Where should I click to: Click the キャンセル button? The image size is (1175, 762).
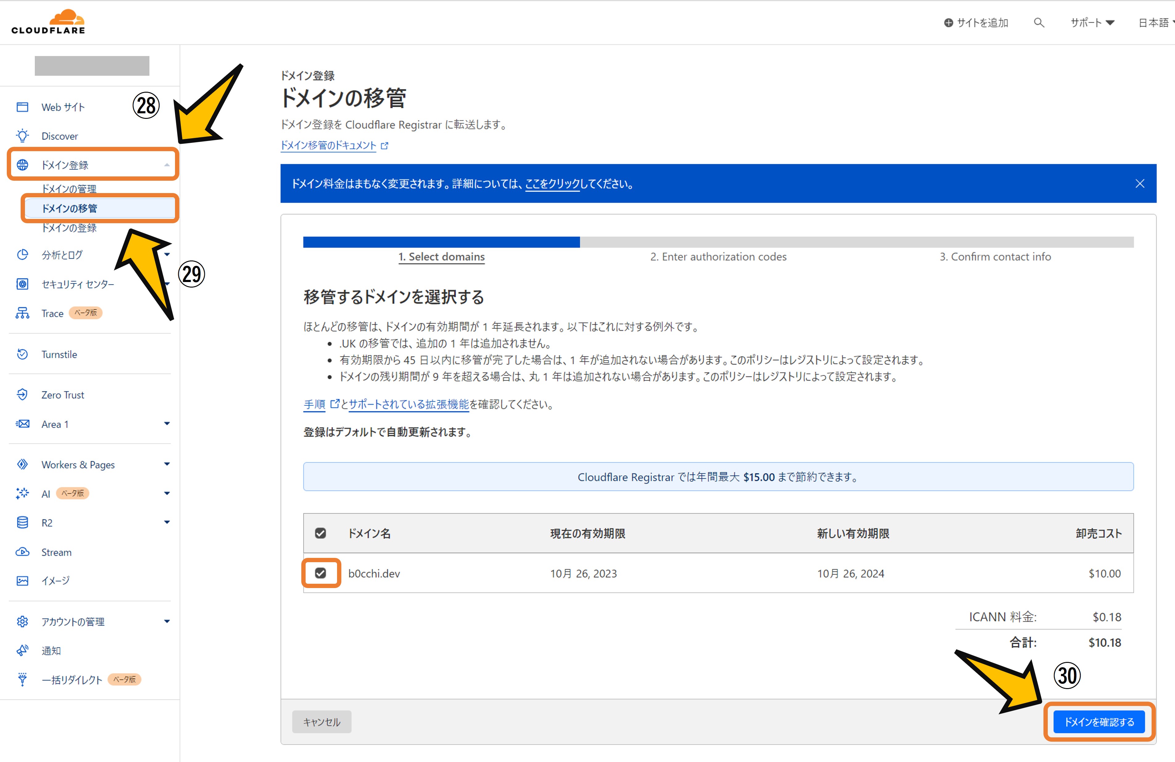tap(321, 722)
